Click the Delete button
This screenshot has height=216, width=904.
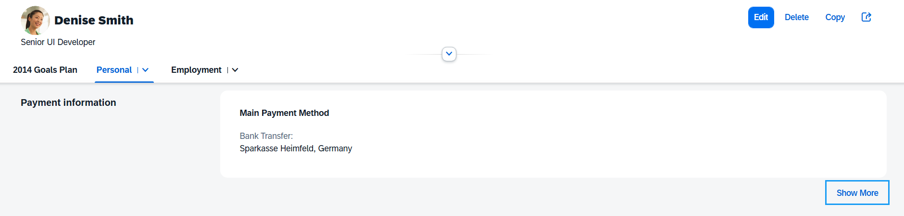(796, 17)
